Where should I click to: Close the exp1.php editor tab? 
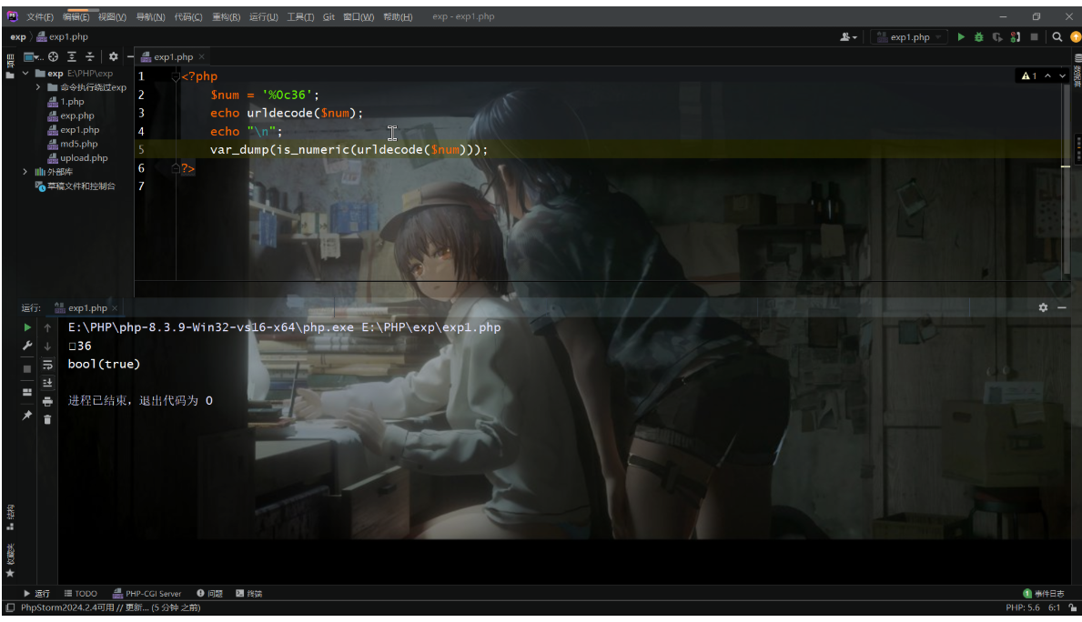[201, 56]
